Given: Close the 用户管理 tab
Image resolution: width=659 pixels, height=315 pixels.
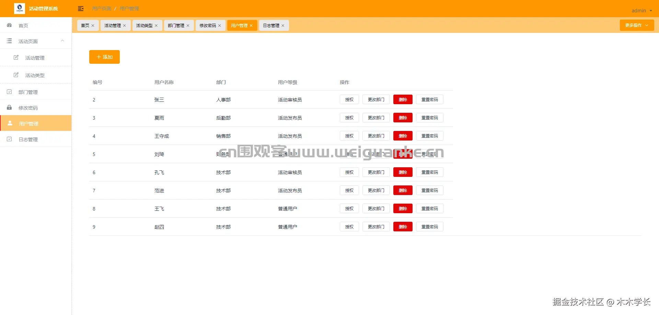Looking at the screenshot, I should coord(251,26).
